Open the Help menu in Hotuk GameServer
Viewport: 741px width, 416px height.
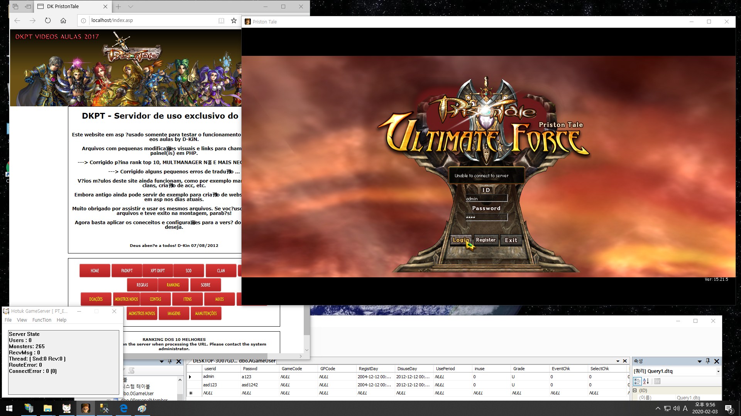tap(61, 320)
